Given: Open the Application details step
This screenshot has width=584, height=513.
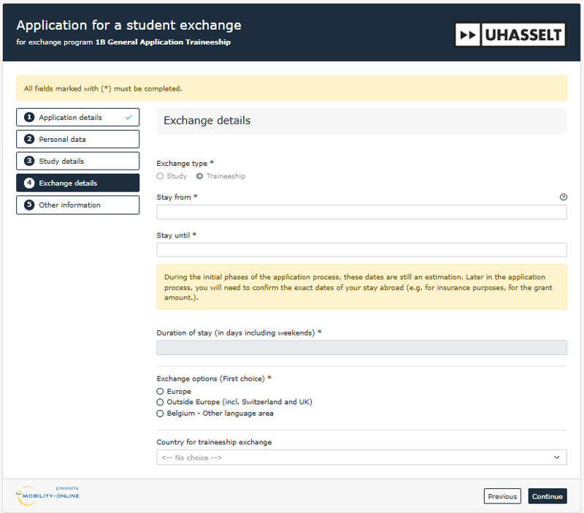Looking at the screenshot, I should 70,117.
